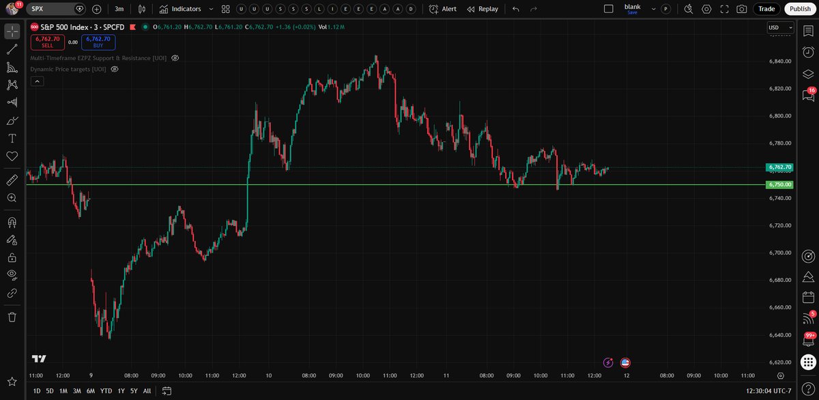Toggle Lock all drawing tools
The width and height of the screenshot is (819, 400).
click(x=12, y=257)
